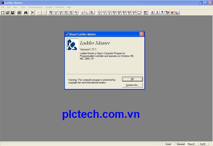Click the red record circle icon
The width and height of the screenshot is (213, 146).
(x=172, y=13)
